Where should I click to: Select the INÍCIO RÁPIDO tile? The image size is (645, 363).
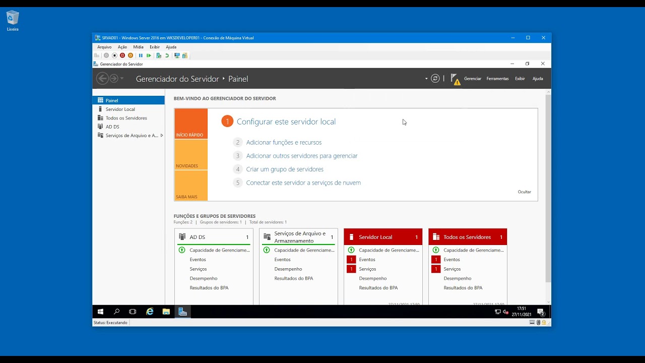pos(191,124)
